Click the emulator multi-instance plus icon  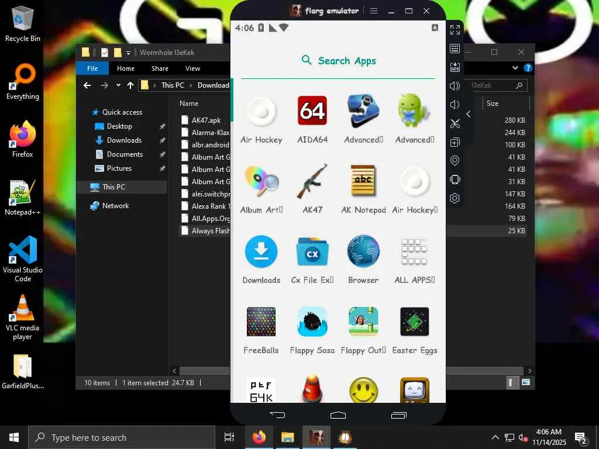pyautogui.click(x=455, y=143)
